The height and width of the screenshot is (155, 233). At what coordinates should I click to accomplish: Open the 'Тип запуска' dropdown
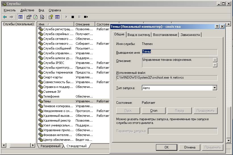point(215,88)
